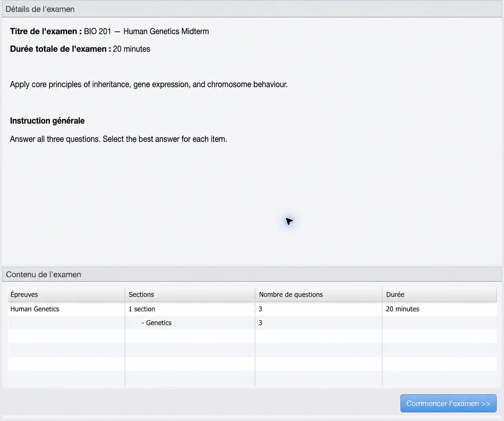The width and height of the screenshot is (504, 421).
Task: Click the Nombre de questions column header
Action: 318,295
